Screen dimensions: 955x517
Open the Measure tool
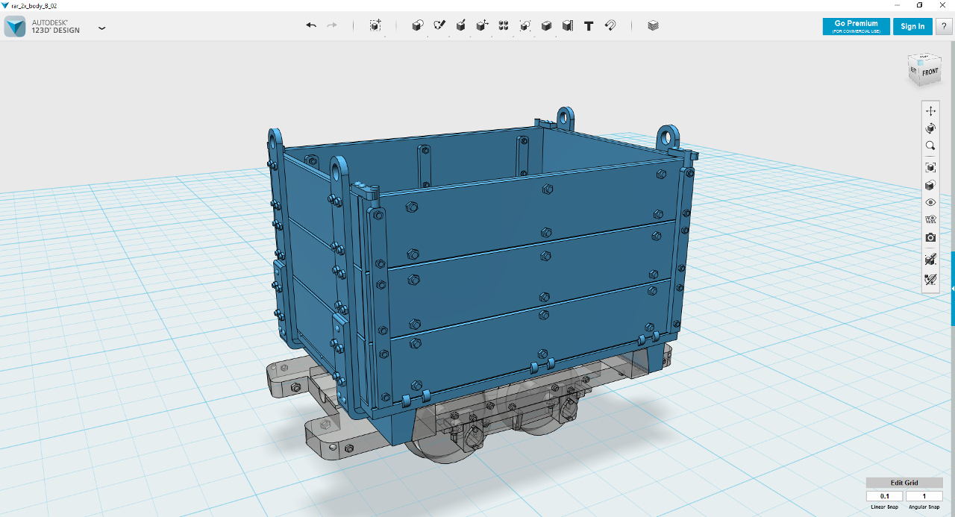point(568,25)
